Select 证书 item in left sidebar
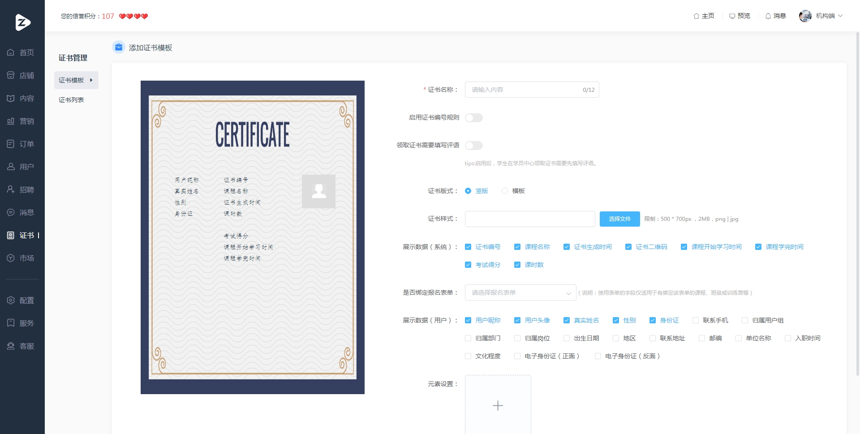860x434 pixels. (22, 235)
